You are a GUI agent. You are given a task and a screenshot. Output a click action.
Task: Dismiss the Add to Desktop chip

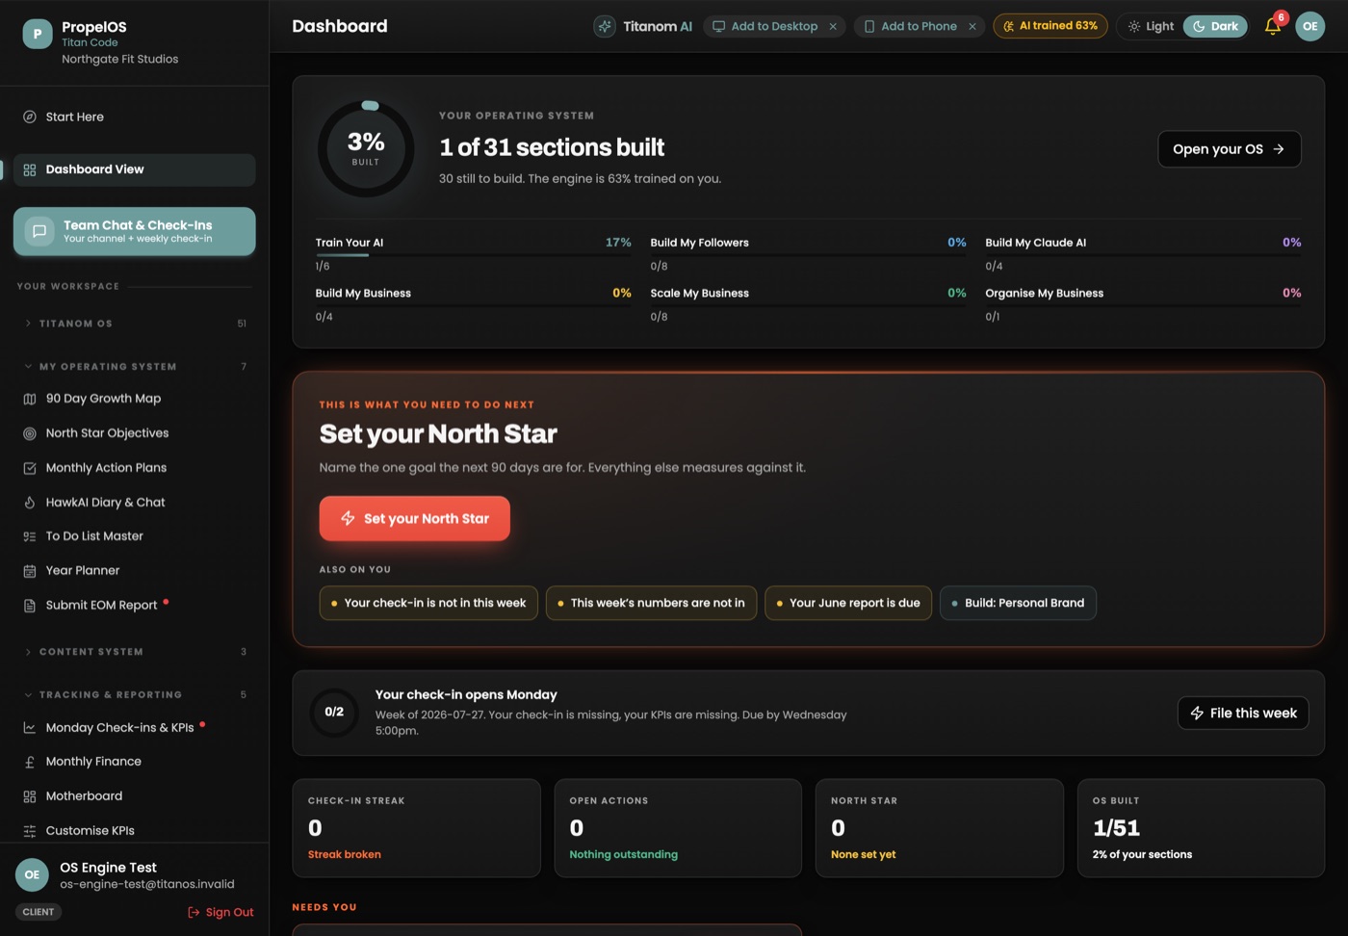833,26
